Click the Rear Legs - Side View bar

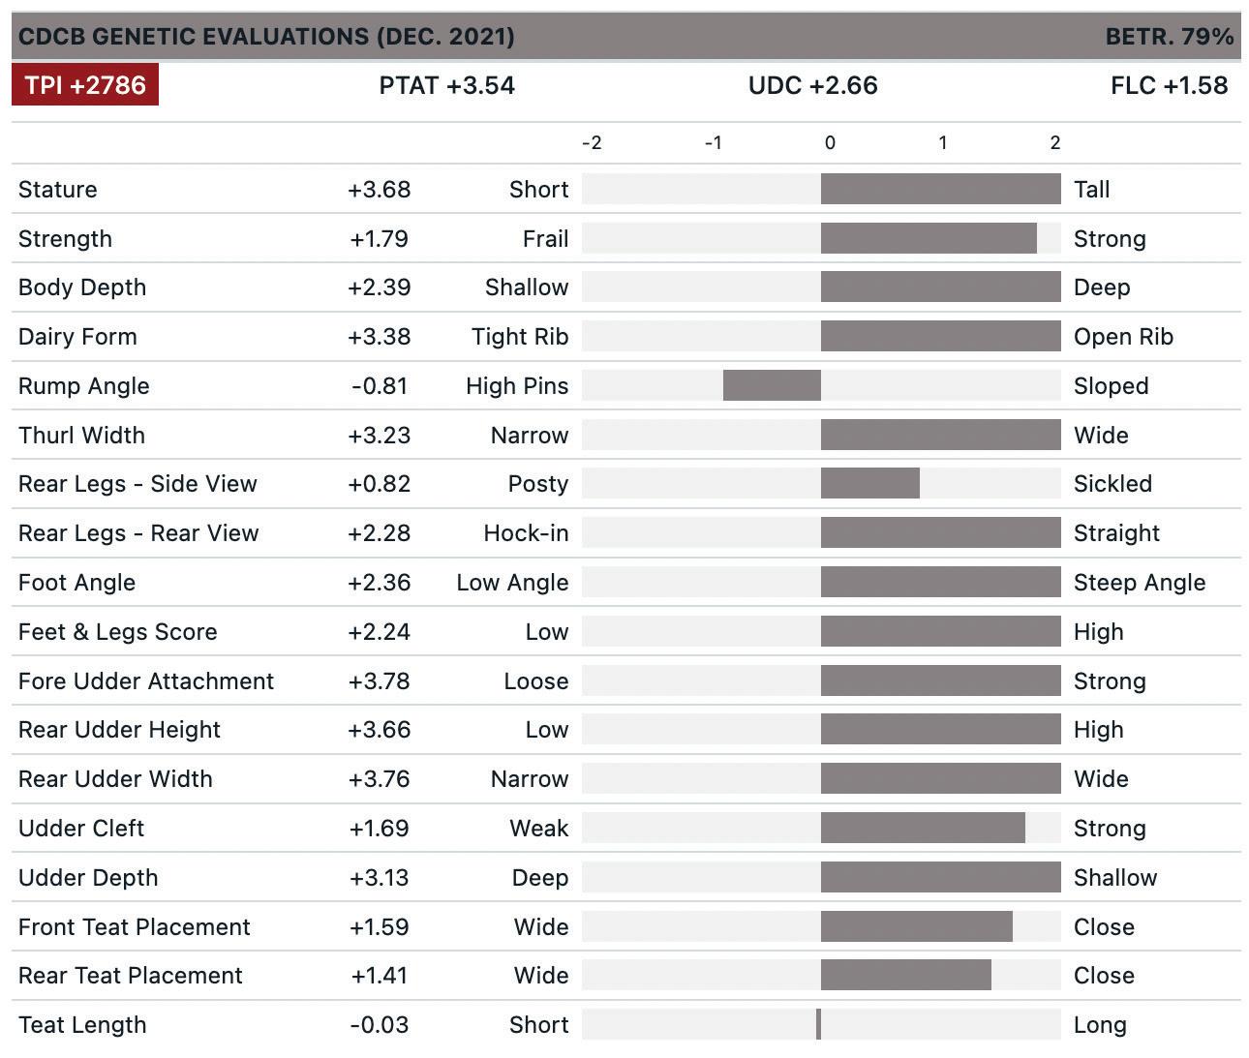pos(869,484)
